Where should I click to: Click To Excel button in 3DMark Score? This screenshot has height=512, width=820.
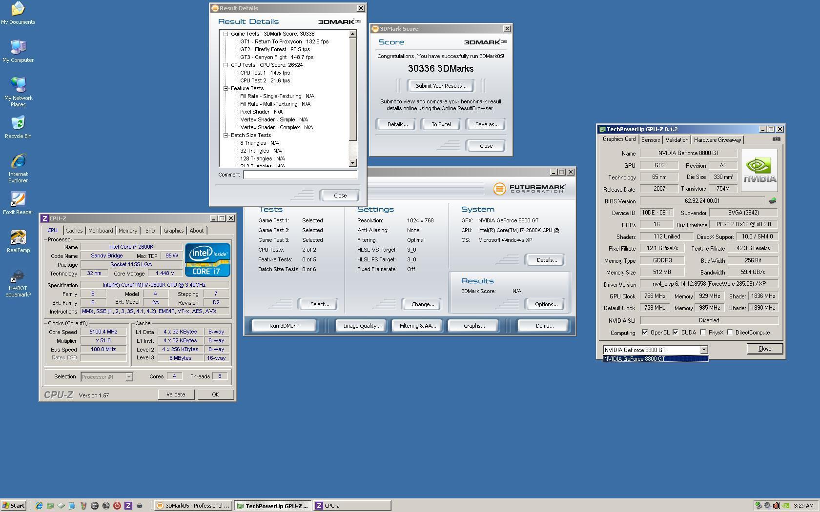click(441, 124)
